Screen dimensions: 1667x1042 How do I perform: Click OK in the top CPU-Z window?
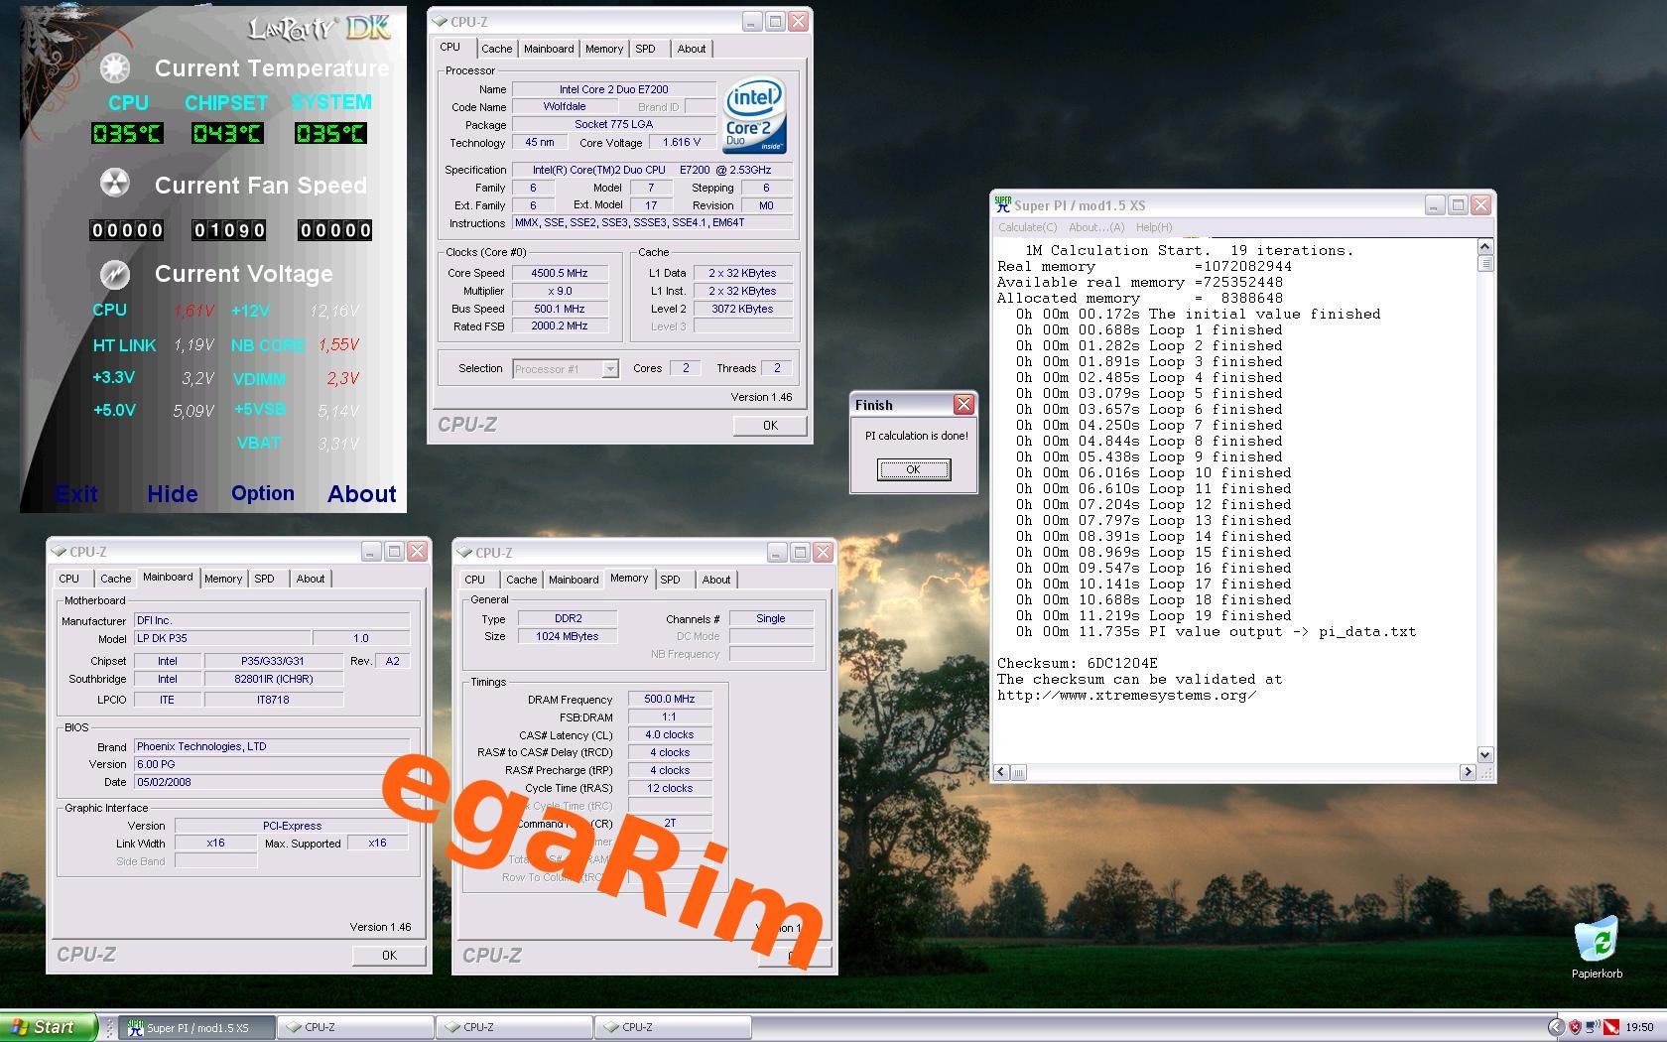[770, 425]
